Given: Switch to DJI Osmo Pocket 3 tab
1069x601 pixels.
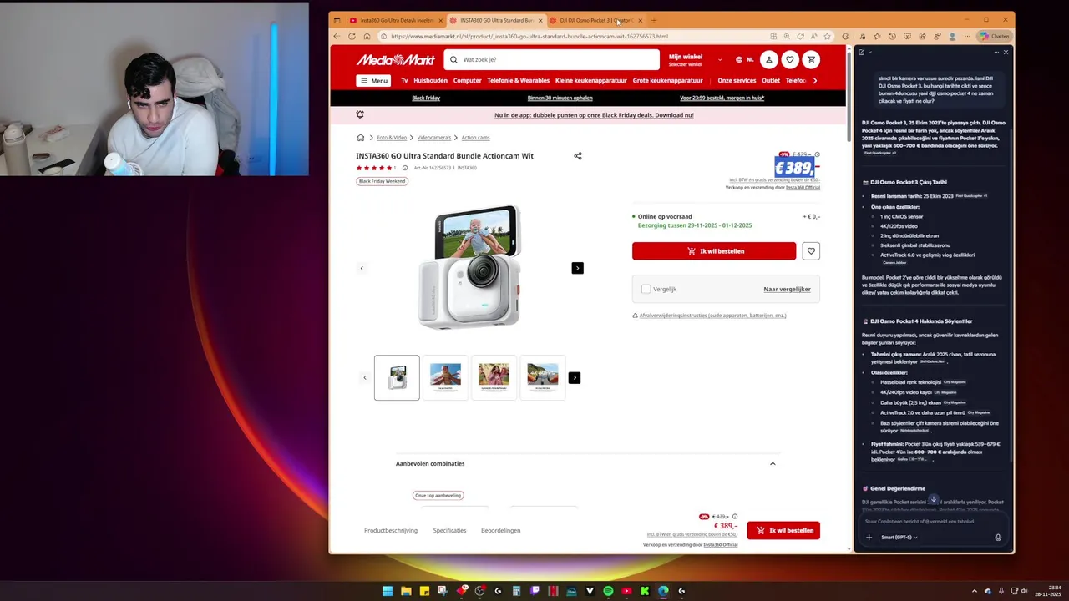Looking at the screenshot, I should pos(595,20).
